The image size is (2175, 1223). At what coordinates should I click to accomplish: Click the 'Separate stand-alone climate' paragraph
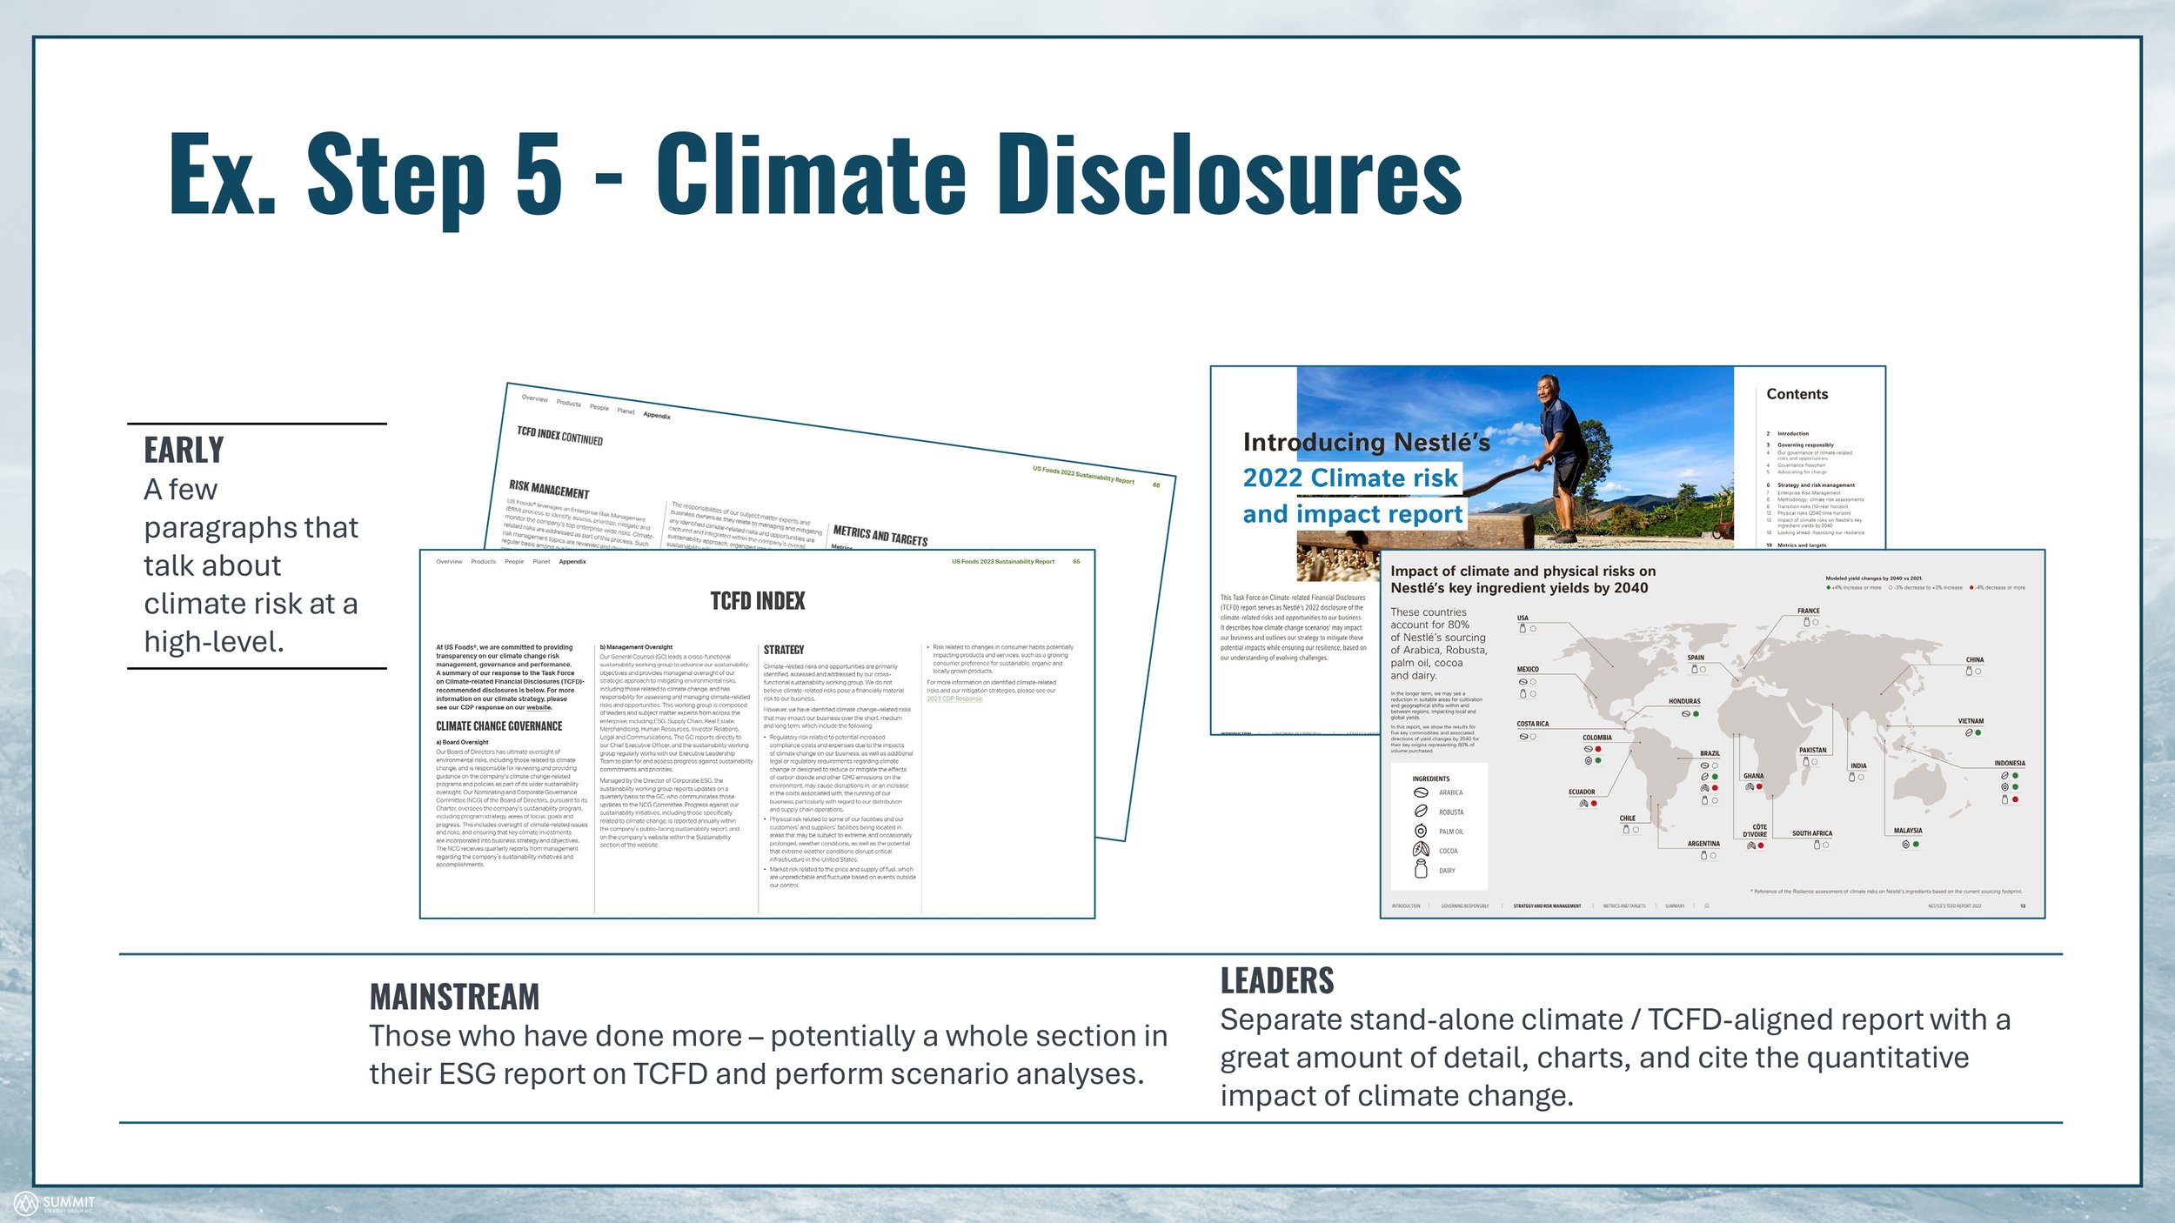[1615, 1057]
